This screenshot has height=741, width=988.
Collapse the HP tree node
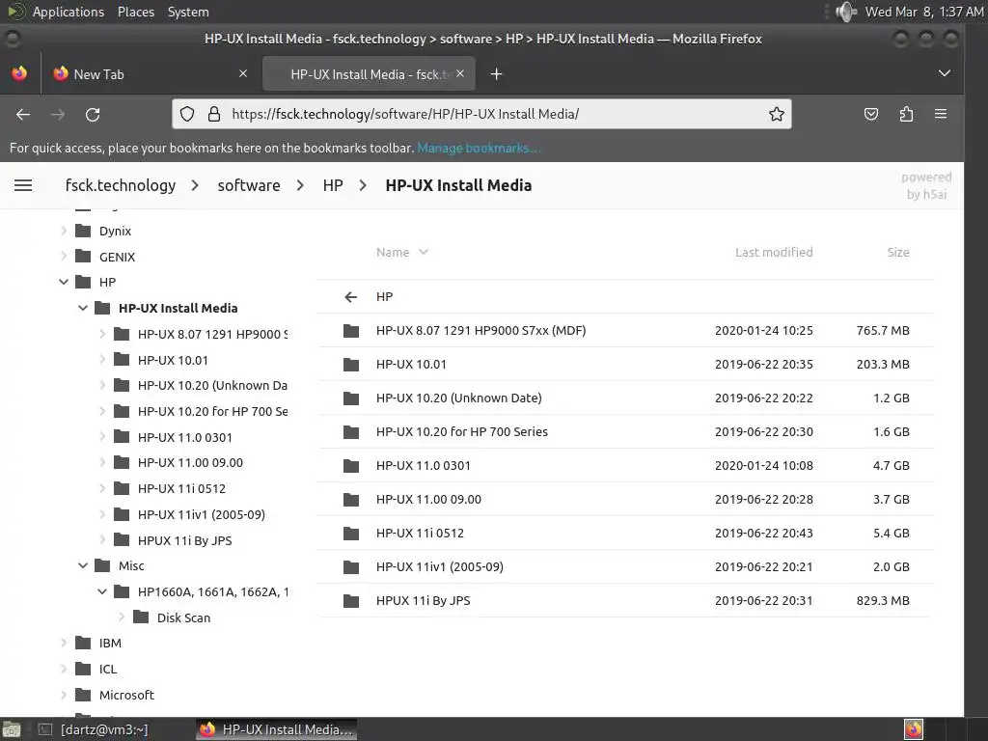pyautogui.click(x=64, y=283)
